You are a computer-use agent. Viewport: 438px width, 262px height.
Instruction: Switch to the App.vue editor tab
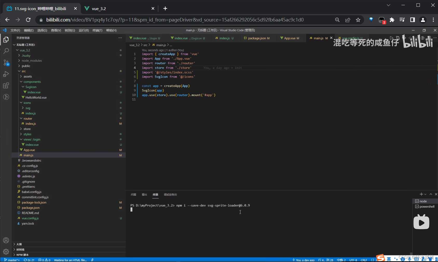289,38
